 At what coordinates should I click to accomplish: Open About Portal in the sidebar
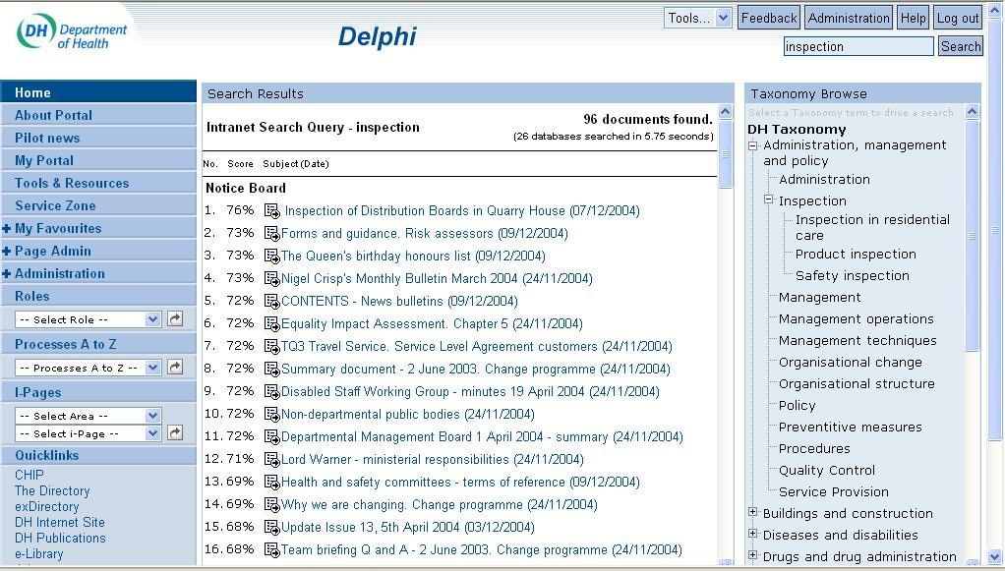(98, 115)
